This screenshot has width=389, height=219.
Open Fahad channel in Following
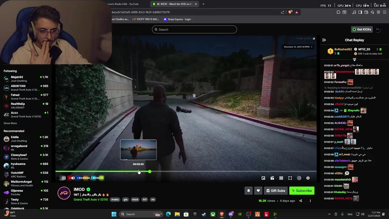point(26,97)
